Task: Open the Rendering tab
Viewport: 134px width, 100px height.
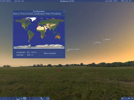Action: tap(56, 14)
